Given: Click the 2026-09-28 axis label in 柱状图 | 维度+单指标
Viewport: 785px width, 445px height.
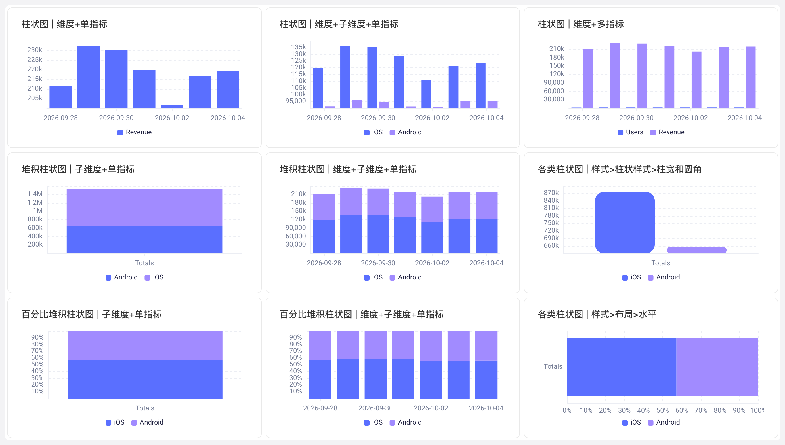Looking at the screenshot, I should click(x=60, y=118).
